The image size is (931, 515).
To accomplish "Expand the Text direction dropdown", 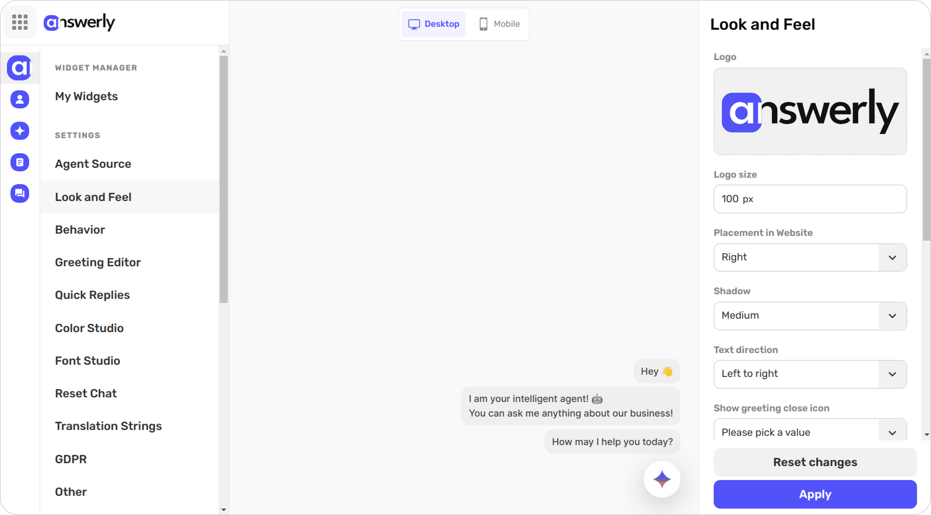I will [x=810, y=374].
